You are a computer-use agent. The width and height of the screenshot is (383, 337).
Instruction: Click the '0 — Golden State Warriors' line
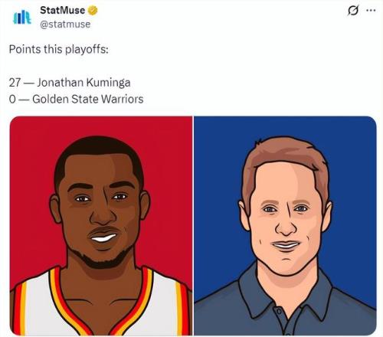(76, 99)
